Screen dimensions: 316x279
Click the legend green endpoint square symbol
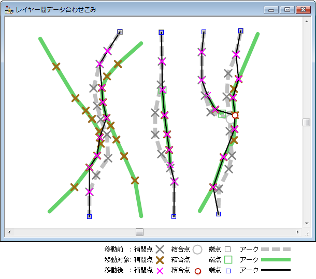pos(228,260)
